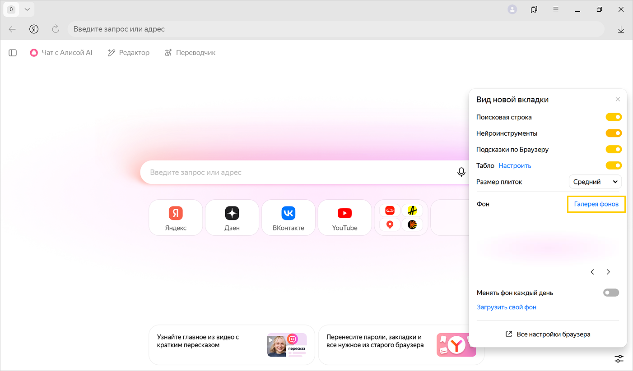The width and height of the screenshot is (633, 371).
Task: Click the central search input field
Action: [298, 172]
